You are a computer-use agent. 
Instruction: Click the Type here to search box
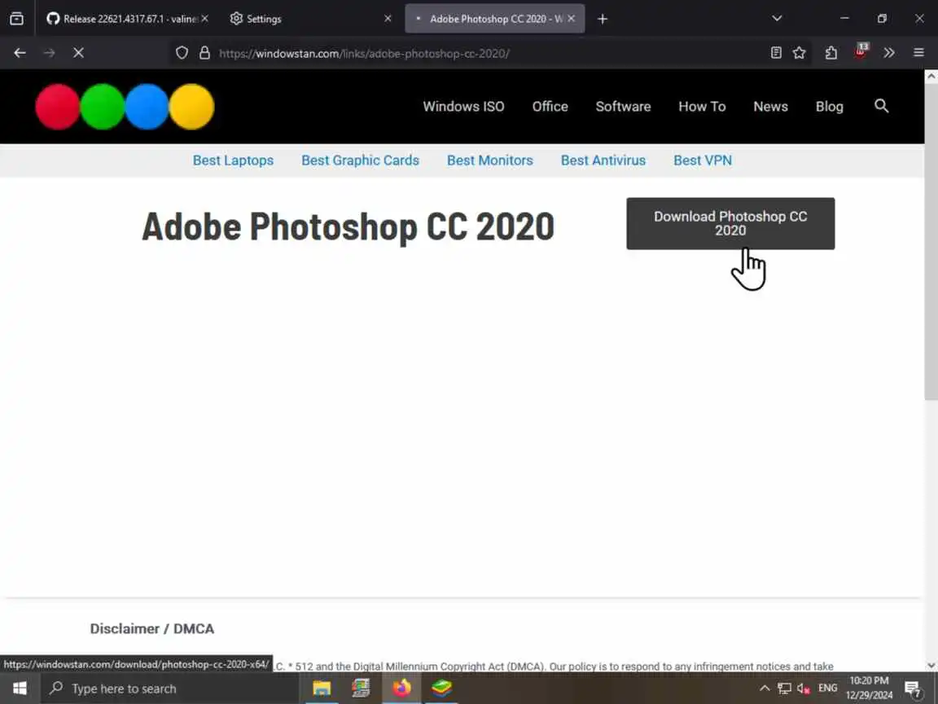169,689
